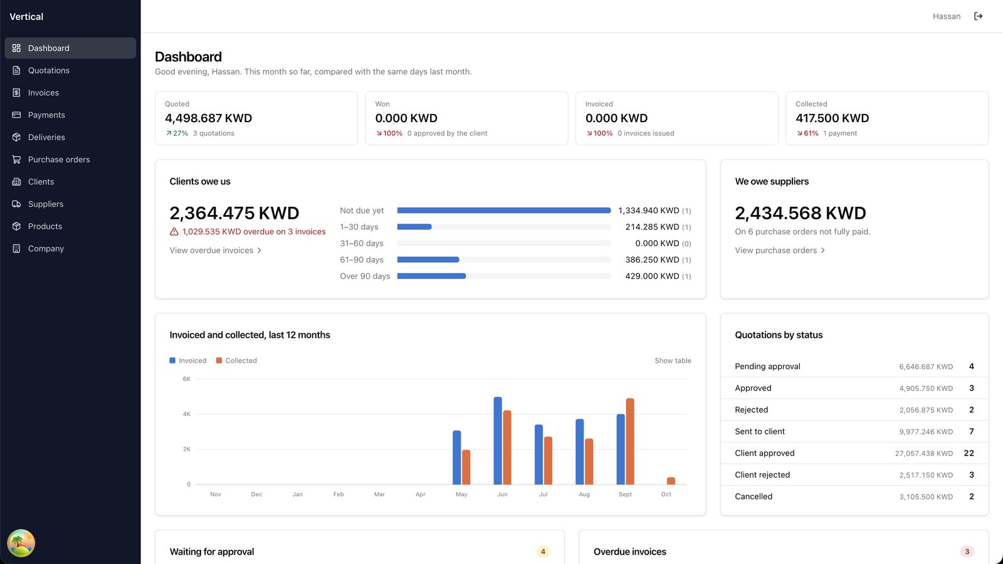The width and height of the screenshot is (1003, 564).
Task: Click the Vertical brand name
Action: (26, 17)
